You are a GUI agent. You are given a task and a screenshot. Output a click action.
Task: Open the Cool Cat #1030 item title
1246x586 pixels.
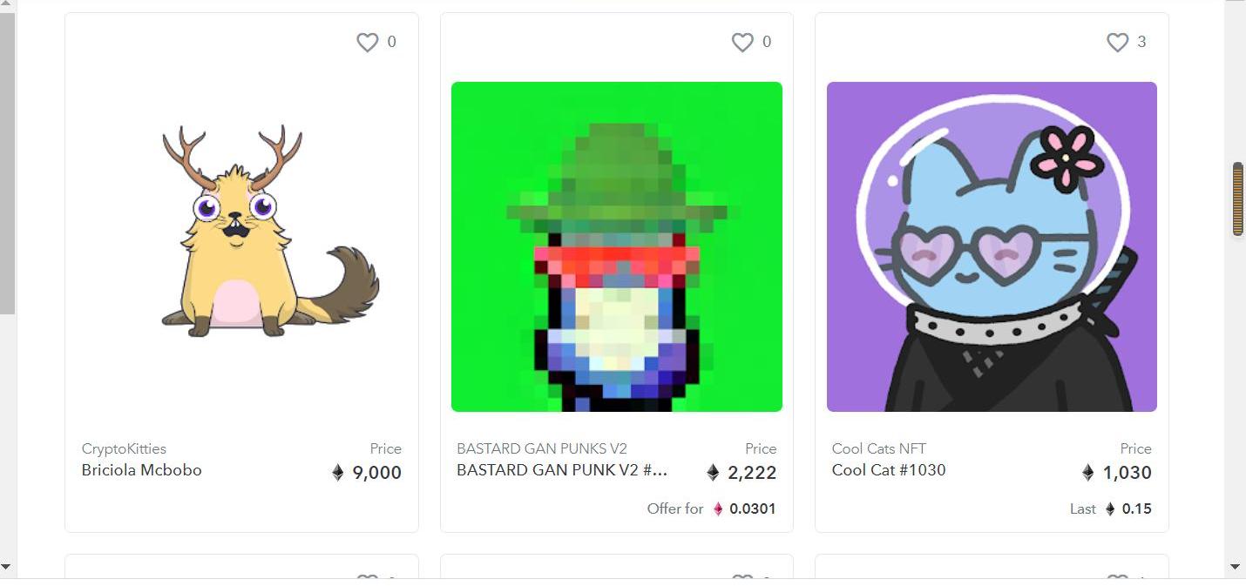(889, 470)
